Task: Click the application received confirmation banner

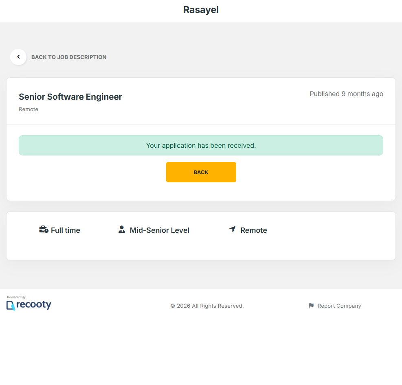Action: coord(201,145)
